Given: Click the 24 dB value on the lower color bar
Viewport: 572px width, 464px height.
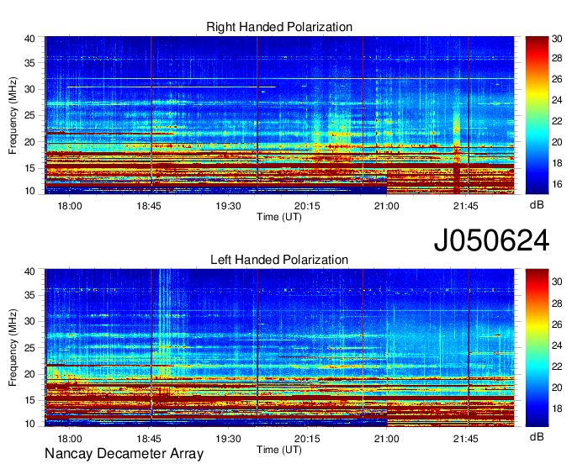Looking at the screenshot, I should click(x=557, y=345).
